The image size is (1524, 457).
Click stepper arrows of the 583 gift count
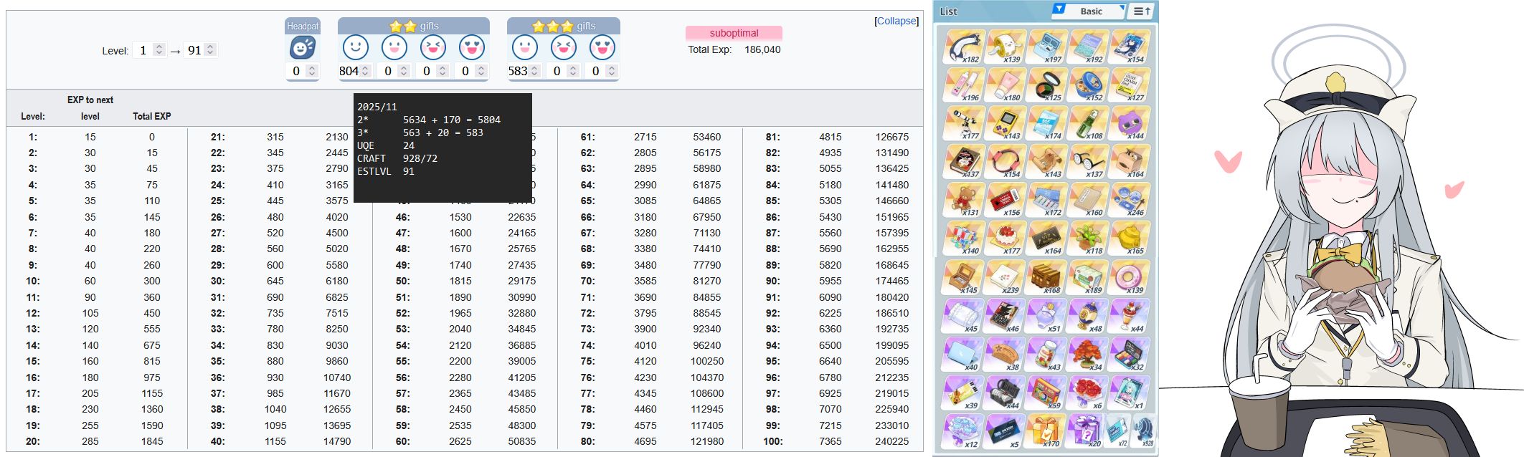pyautogui.click(x=534, y=71)
